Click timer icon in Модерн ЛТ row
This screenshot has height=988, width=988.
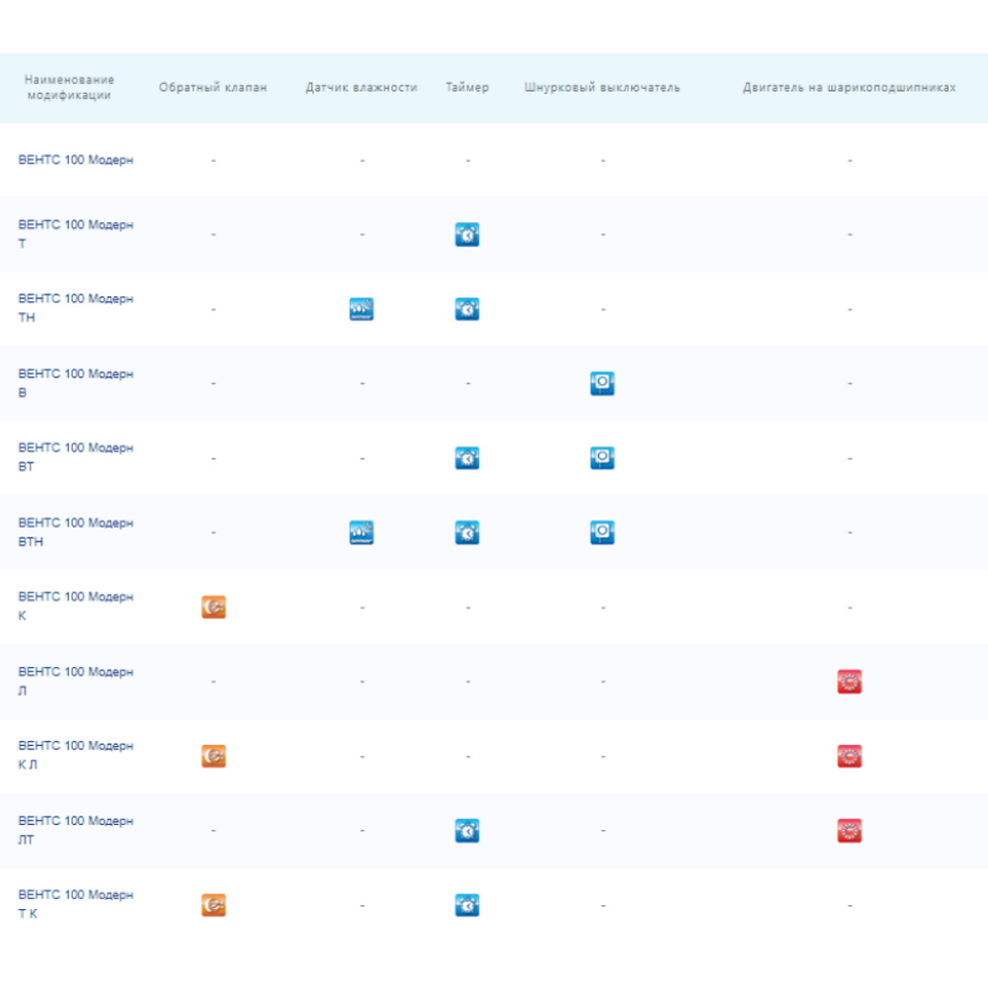point(467,831)
